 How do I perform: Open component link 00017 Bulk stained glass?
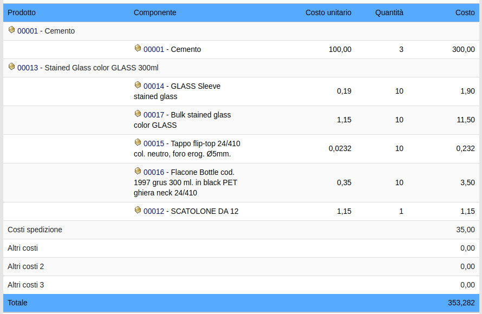[153, 115]
